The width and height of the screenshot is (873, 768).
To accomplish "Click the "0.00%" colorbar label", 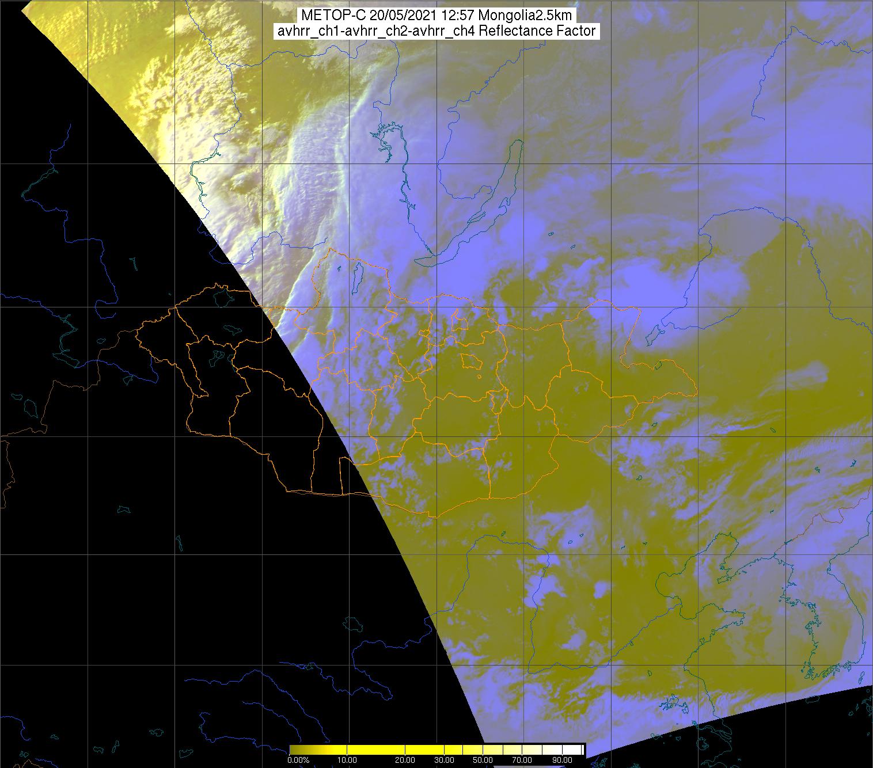I will (x=299, y=760).
